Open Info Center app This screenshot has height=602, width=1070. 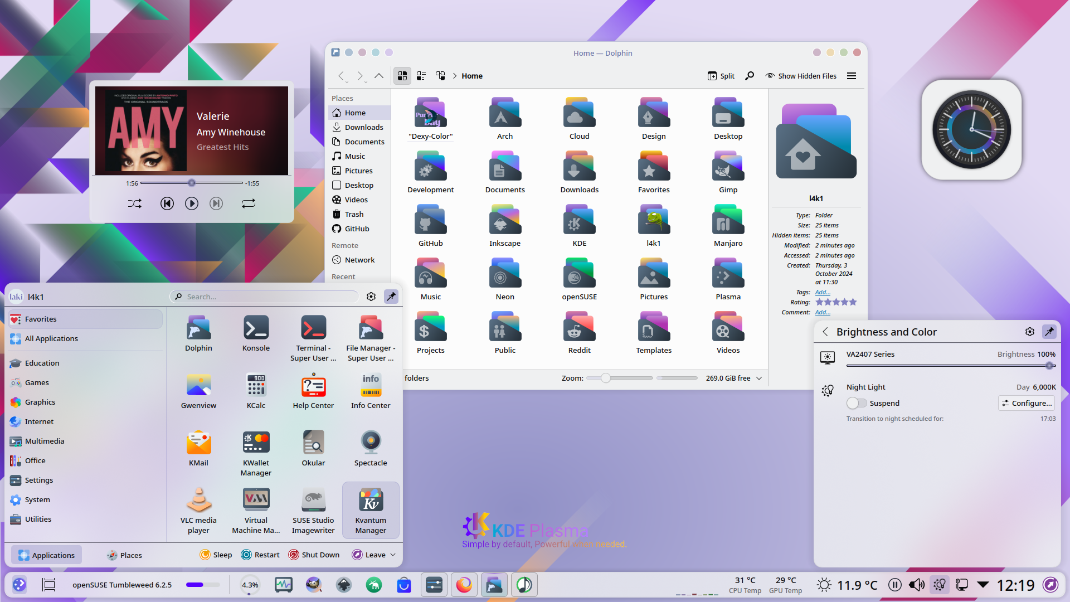[371, 391]
